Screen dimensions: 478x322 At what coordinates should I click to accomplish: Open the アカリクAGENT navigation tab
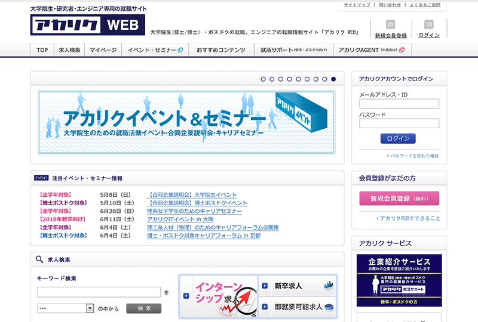pyautogui.click(x=372, y=50)
